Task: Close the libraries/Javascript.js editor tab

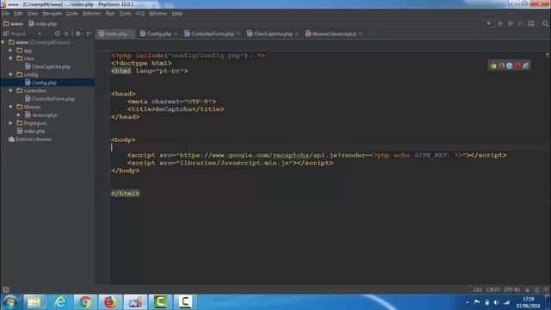Action: pos(360,34)
